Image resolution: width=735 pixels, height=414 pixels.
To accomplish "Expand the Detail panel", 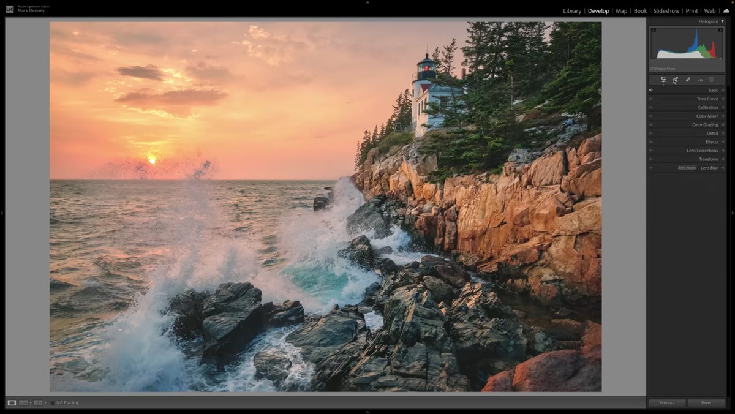I will pos(723,133).
